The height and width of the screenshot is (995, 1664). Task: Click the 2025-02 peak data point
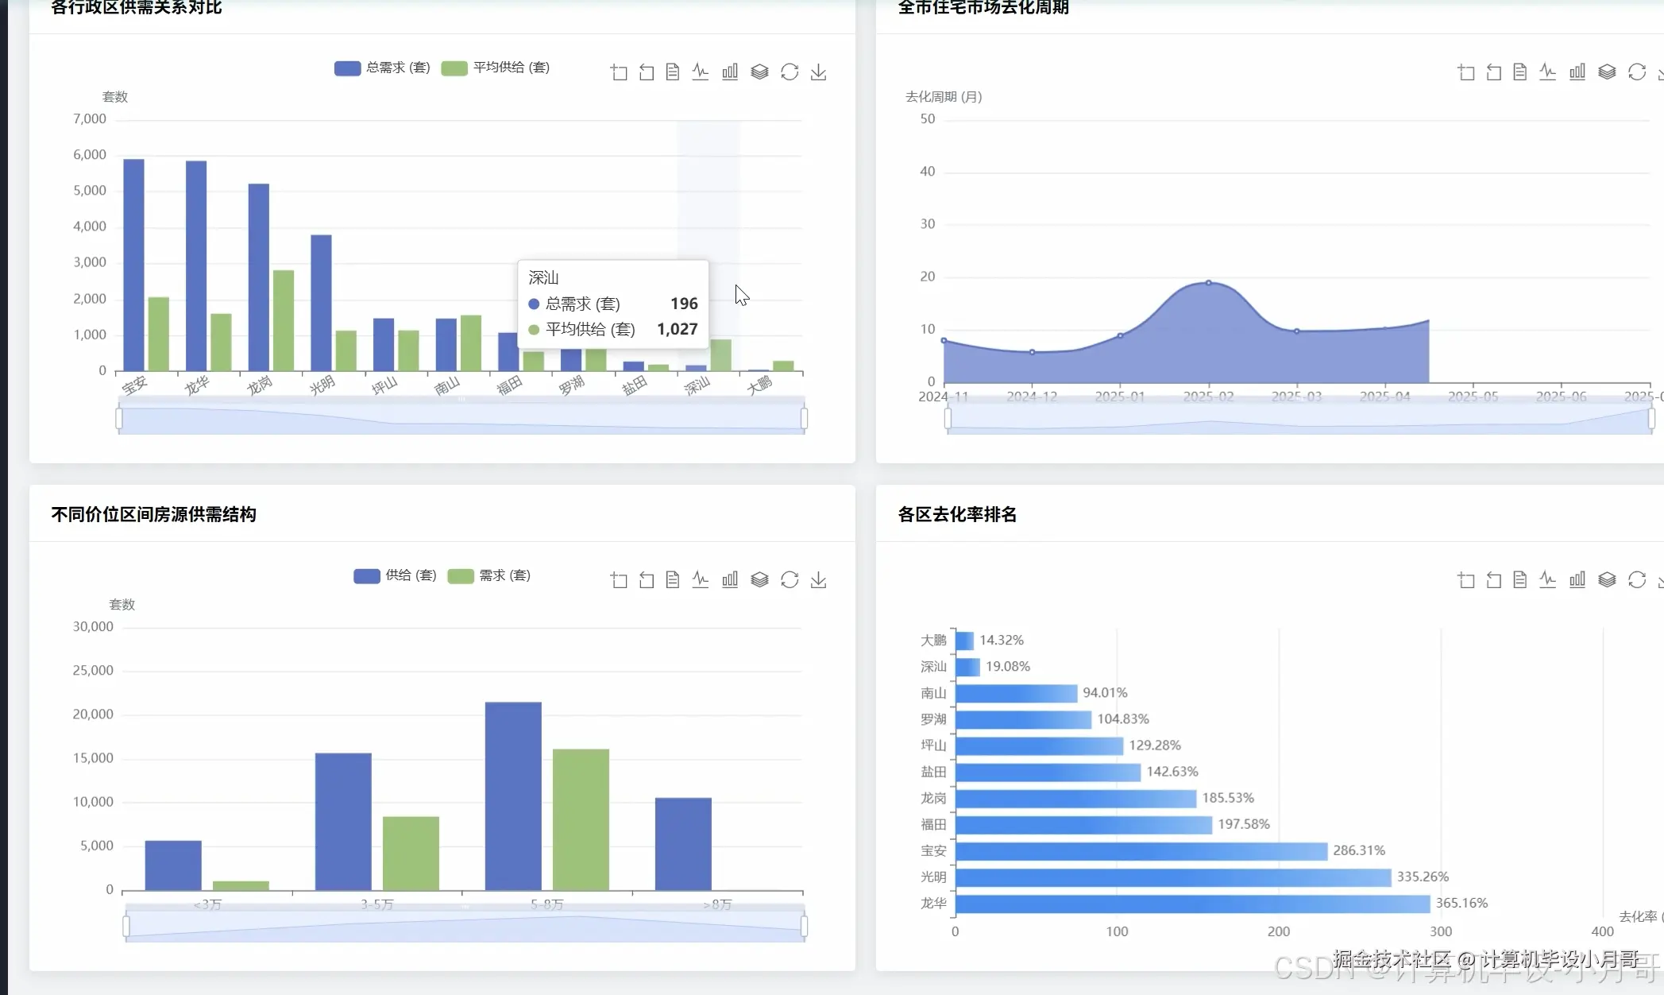1209,283
